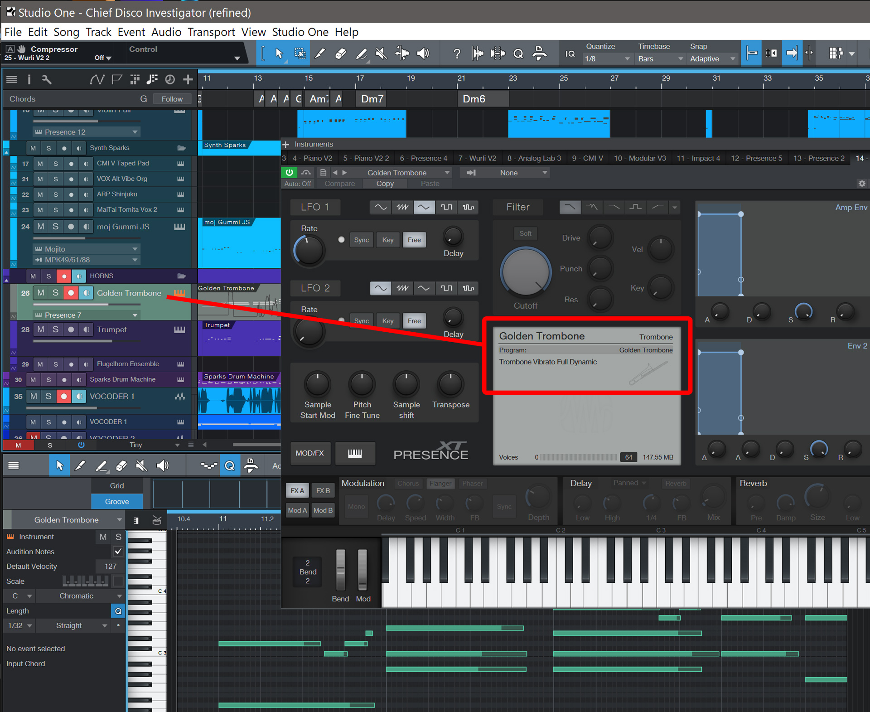Open the Quantize 1/8 dropdown
This screenshot has width=870, height=712.
coord(607,59)
